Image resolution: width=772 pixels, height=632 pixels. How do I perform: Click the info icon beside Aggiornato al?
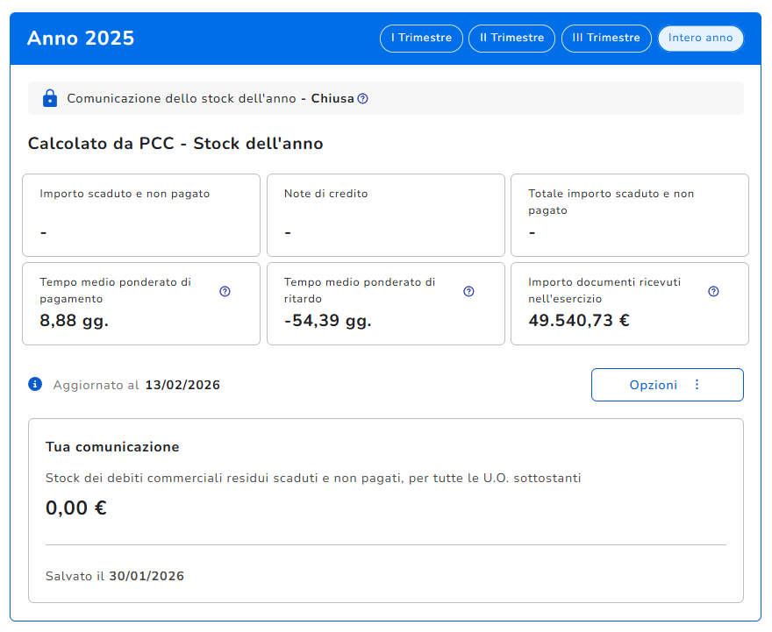(x=35, y=384)
